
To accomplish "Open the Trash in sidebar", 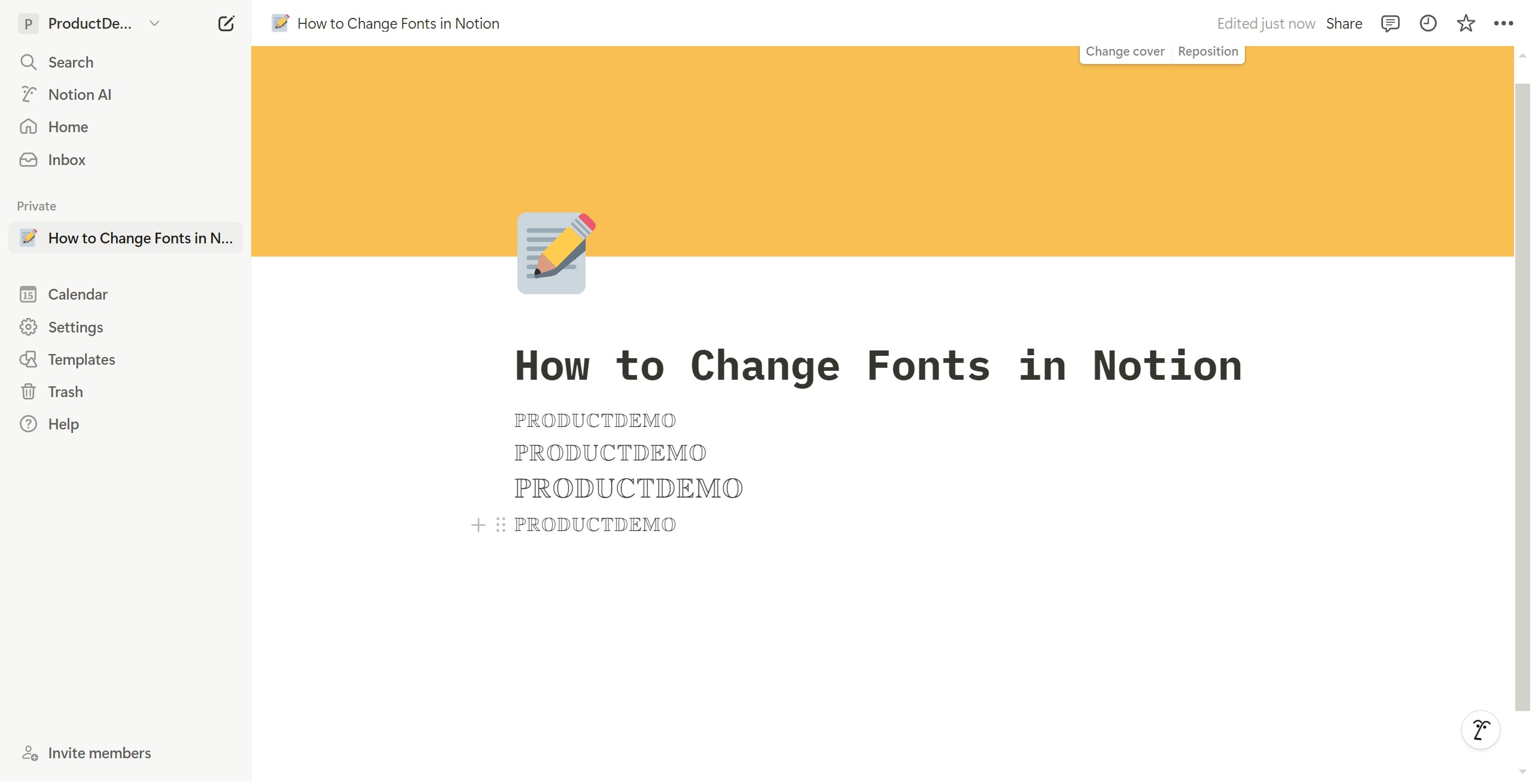I will [x=126, y=392].
